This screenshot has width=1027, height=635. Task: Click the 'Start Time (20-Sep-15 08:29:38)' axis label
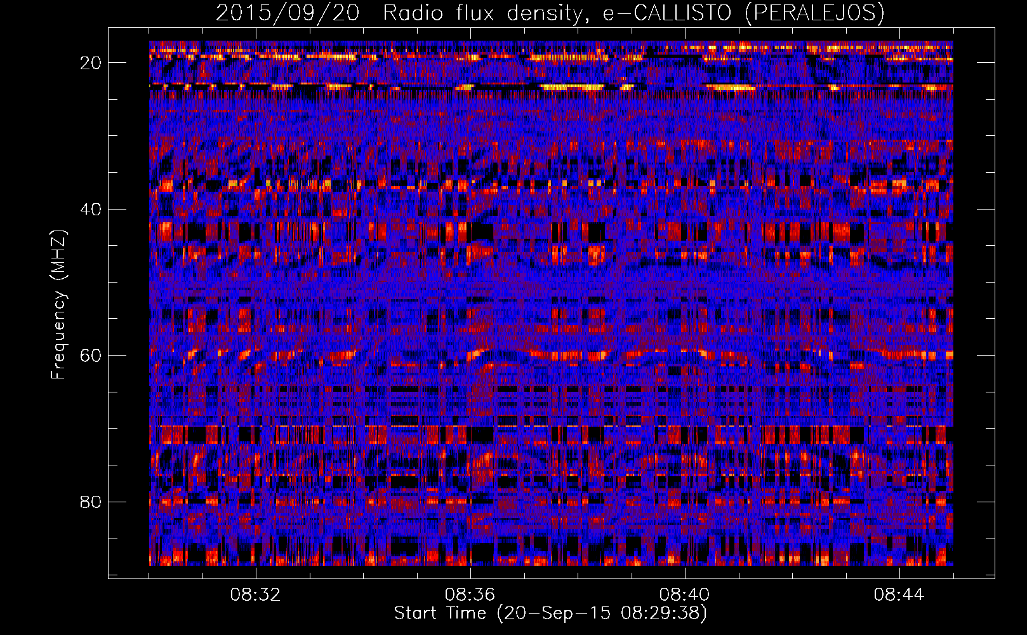click(x=550, y=613)
